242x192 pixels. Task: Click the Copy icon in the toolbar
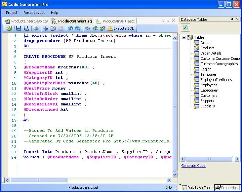click(x=53, y=28)
